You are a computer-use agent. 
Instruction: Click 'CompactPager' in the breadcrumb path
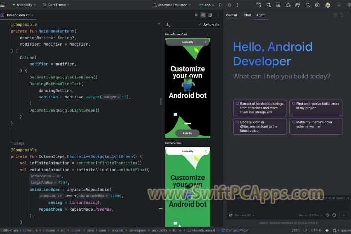pyautogui.click(x=237, y=230)
